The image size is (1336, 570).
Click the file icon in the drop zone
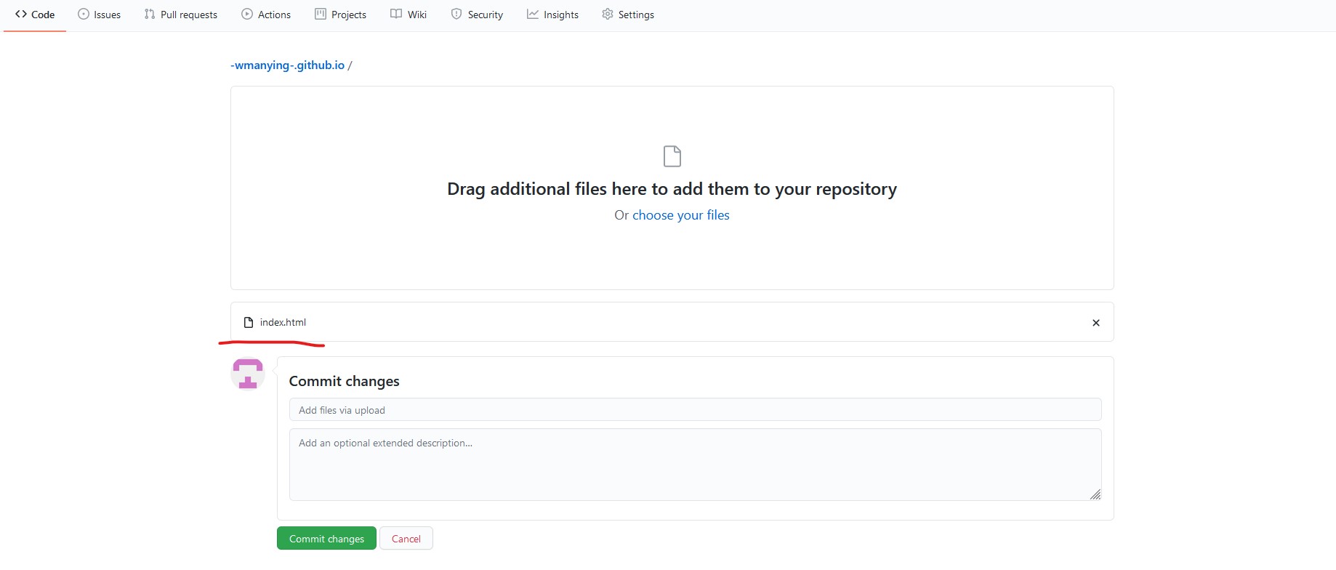672,156
